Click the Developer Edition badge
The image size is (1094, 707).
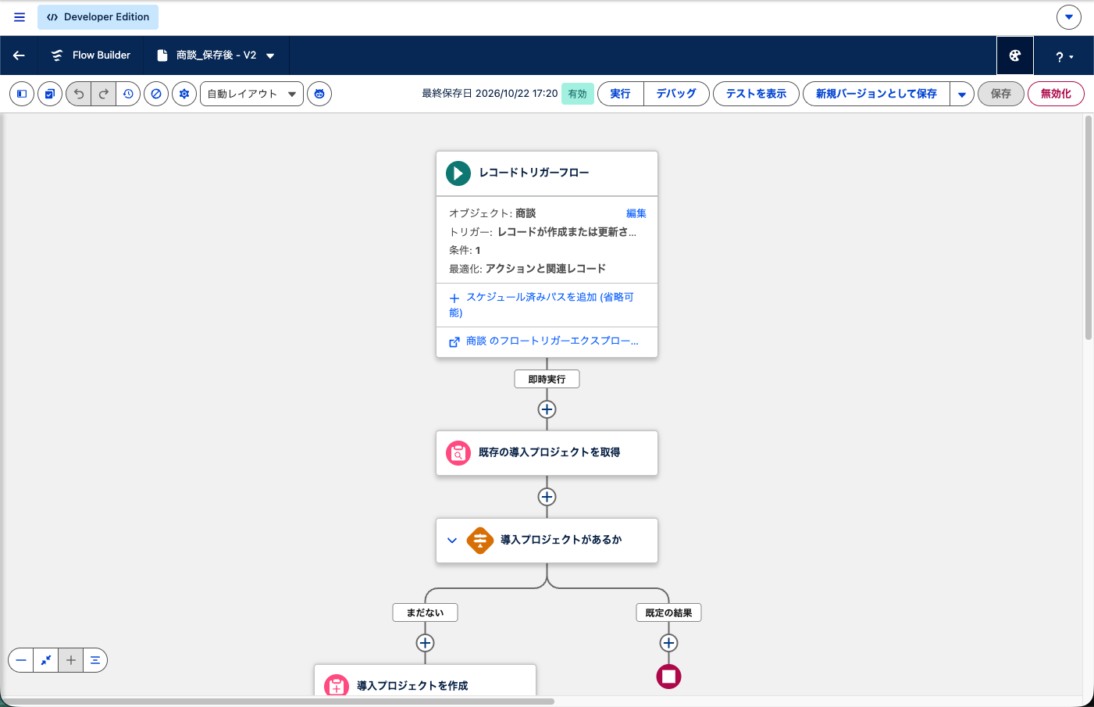click(x=98, y=16)
